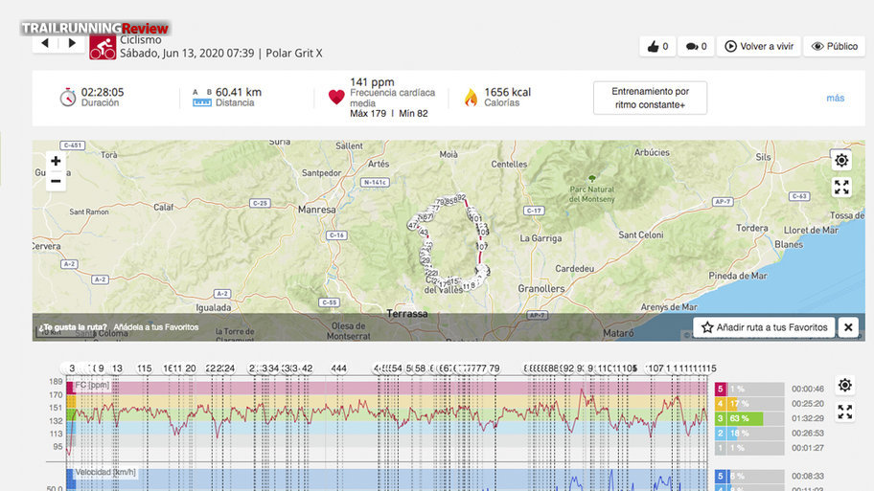Screen dimensions: 874x491
Task: Click the stopwatch duration icon
Action: (x=67, y=97)
